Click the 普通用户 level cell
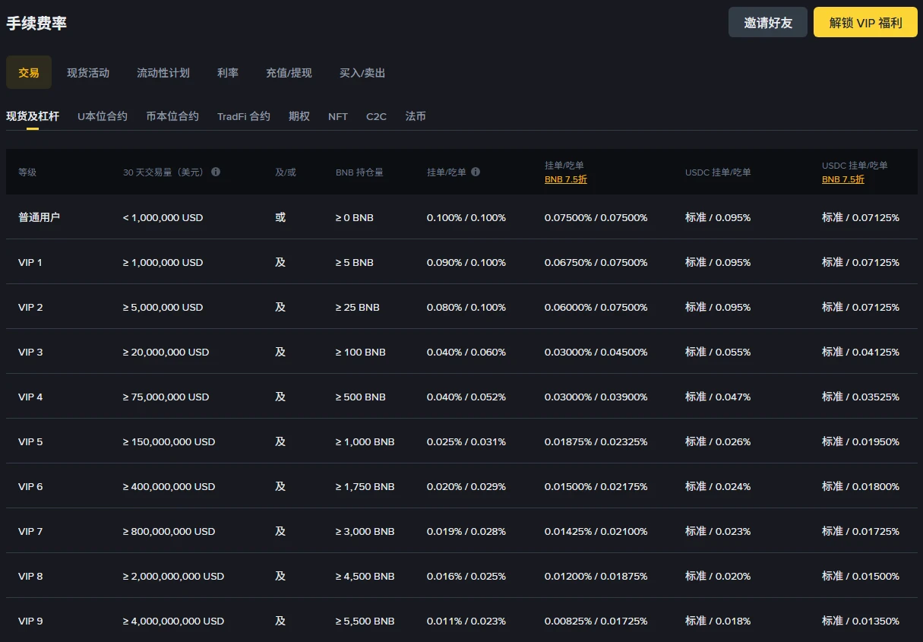 click(x=39, y=217)
